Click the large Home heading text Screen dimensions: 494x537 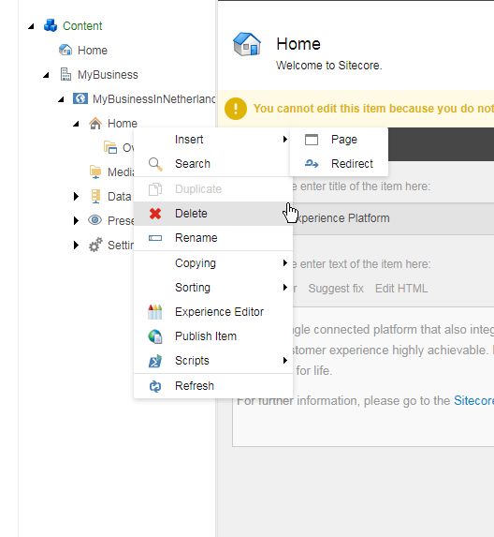click(298, 44)
